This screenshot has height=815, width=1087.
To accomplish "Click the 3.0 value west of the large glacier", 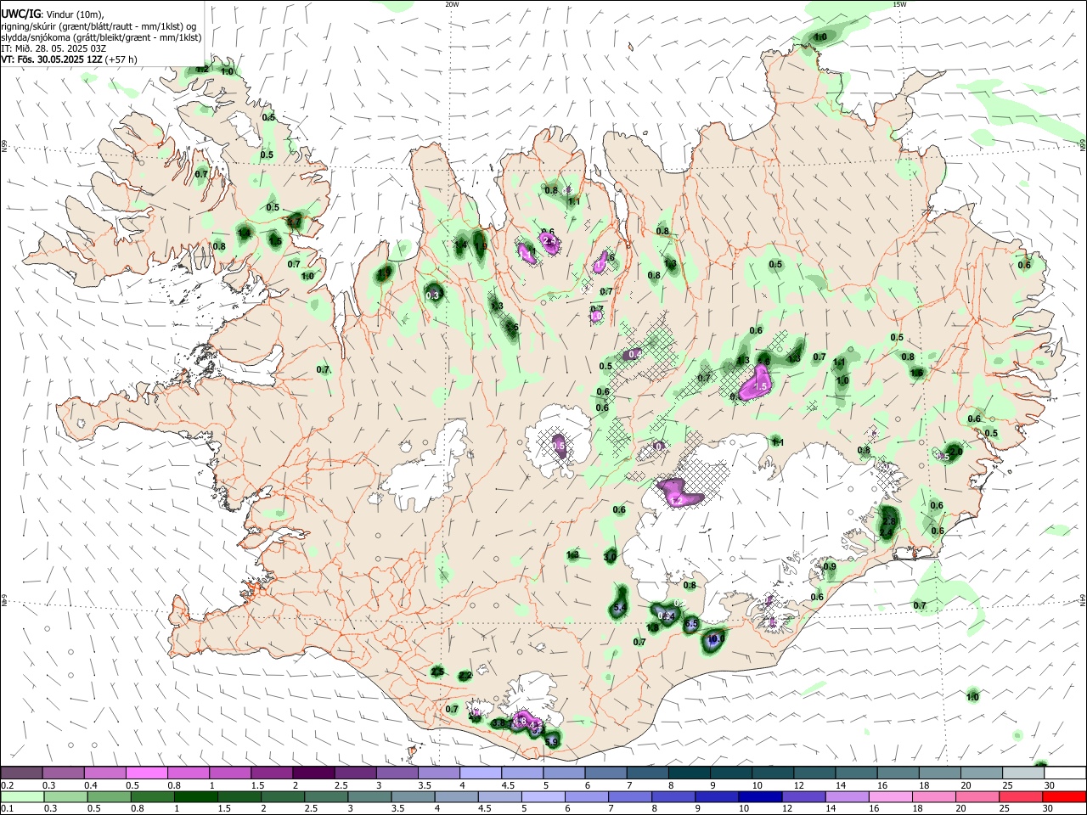I will (611, 557).
